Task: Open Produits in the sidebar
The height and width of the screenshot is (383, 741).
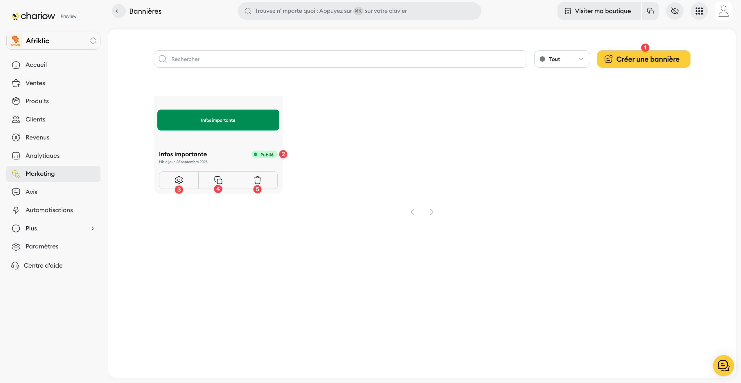Action: tap(37, 101)
